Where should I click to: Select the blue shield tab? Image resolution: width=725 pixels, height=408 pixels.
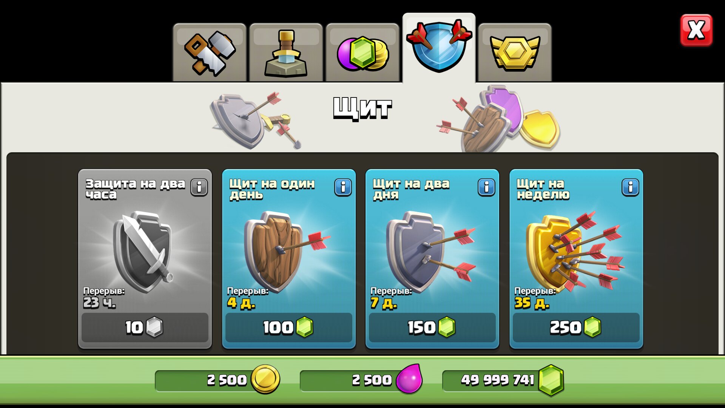[x=439, y=48]
